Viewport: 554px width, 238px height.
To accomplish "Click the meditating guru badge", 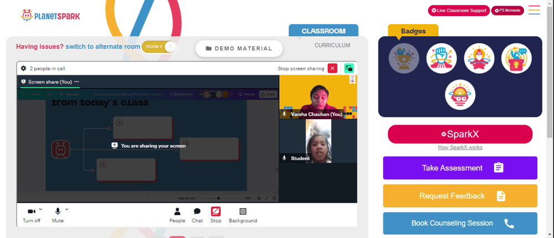I will [x=479, y=58].
